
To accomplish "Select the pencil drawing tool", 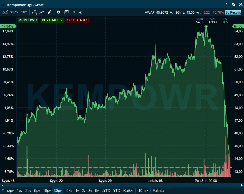I will click(49, 12).
